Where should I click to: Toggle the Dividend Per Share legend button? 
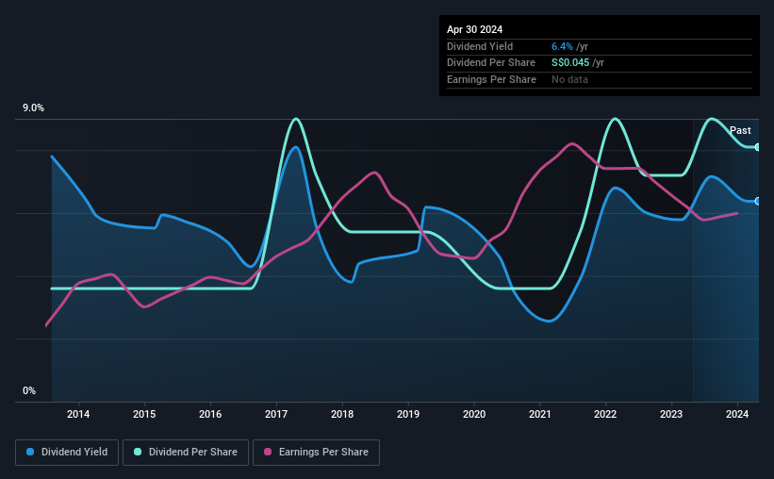186,453
